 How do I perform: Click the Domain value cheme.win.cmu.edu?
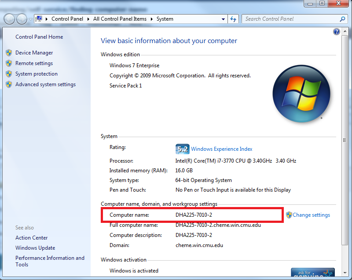pyautogui.click(x=199, y=245)
